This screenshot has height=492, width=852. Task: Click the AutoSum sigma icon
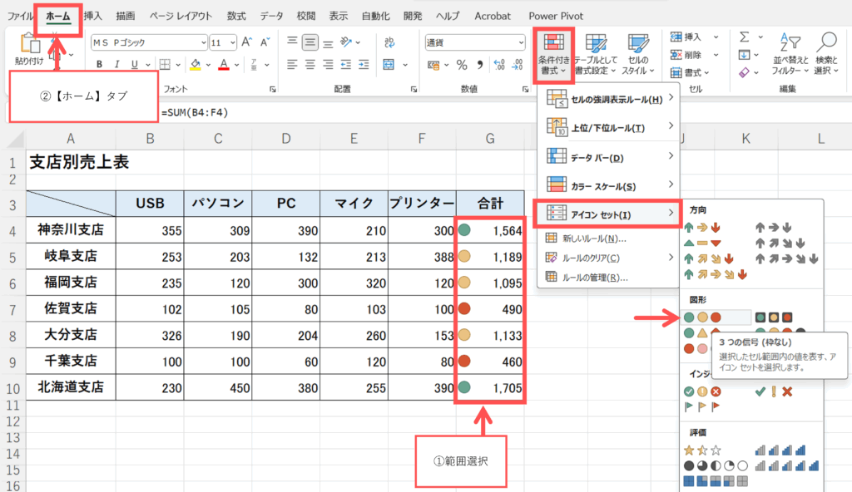click(744, 37)
